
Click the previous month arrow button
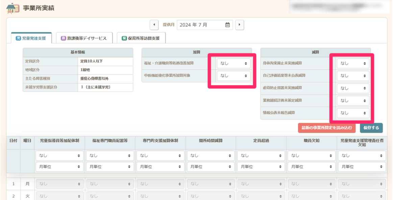click(154, 25)
